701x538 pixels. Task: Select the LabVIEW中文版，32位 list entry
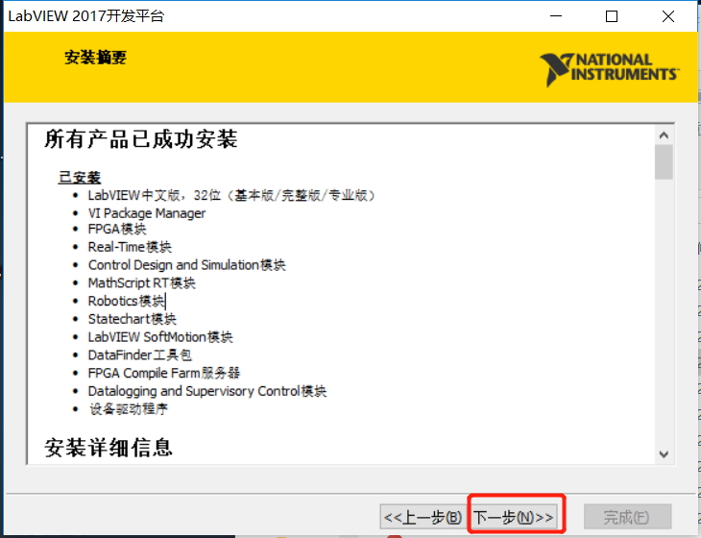(232, 195)
